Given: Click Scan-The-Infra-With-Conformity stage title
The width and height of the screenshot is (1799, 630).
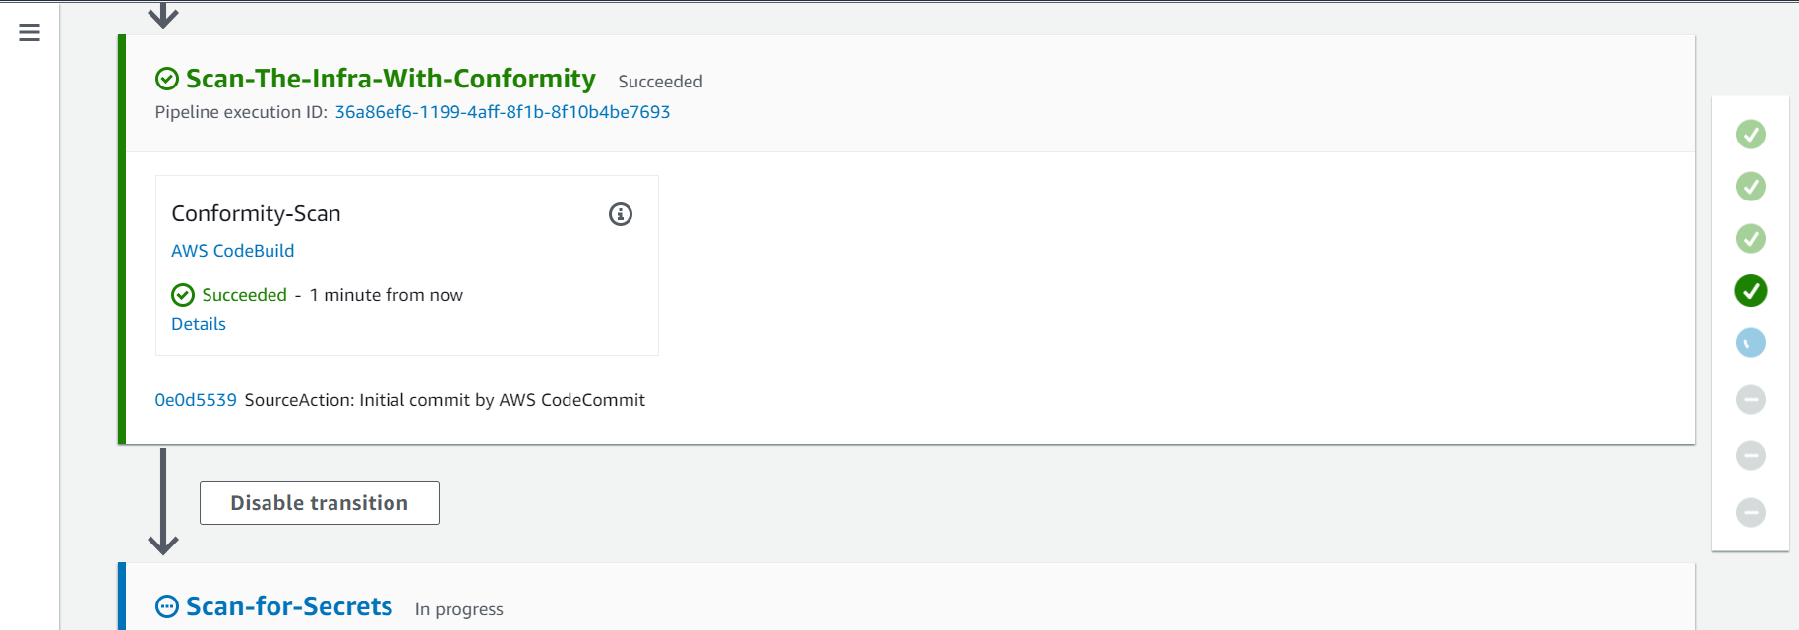Looking at the screenshot, I should click(390, 79).
